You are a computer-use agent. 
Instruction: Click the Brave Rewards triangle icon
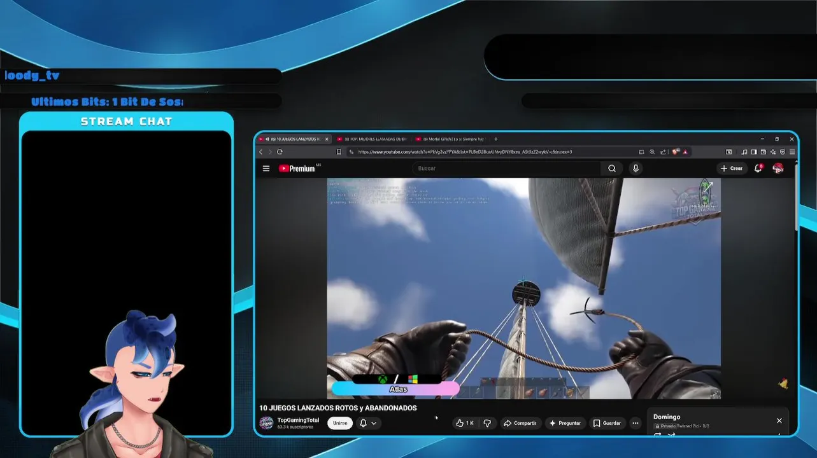(x=685, y=152)
